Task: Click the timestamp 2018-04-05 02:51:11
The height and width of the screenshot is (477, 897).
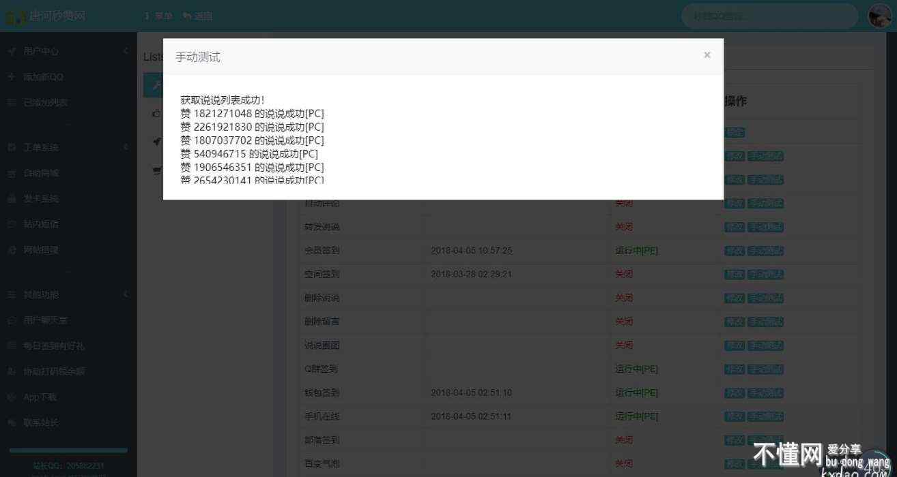Action: coord(472,416)
